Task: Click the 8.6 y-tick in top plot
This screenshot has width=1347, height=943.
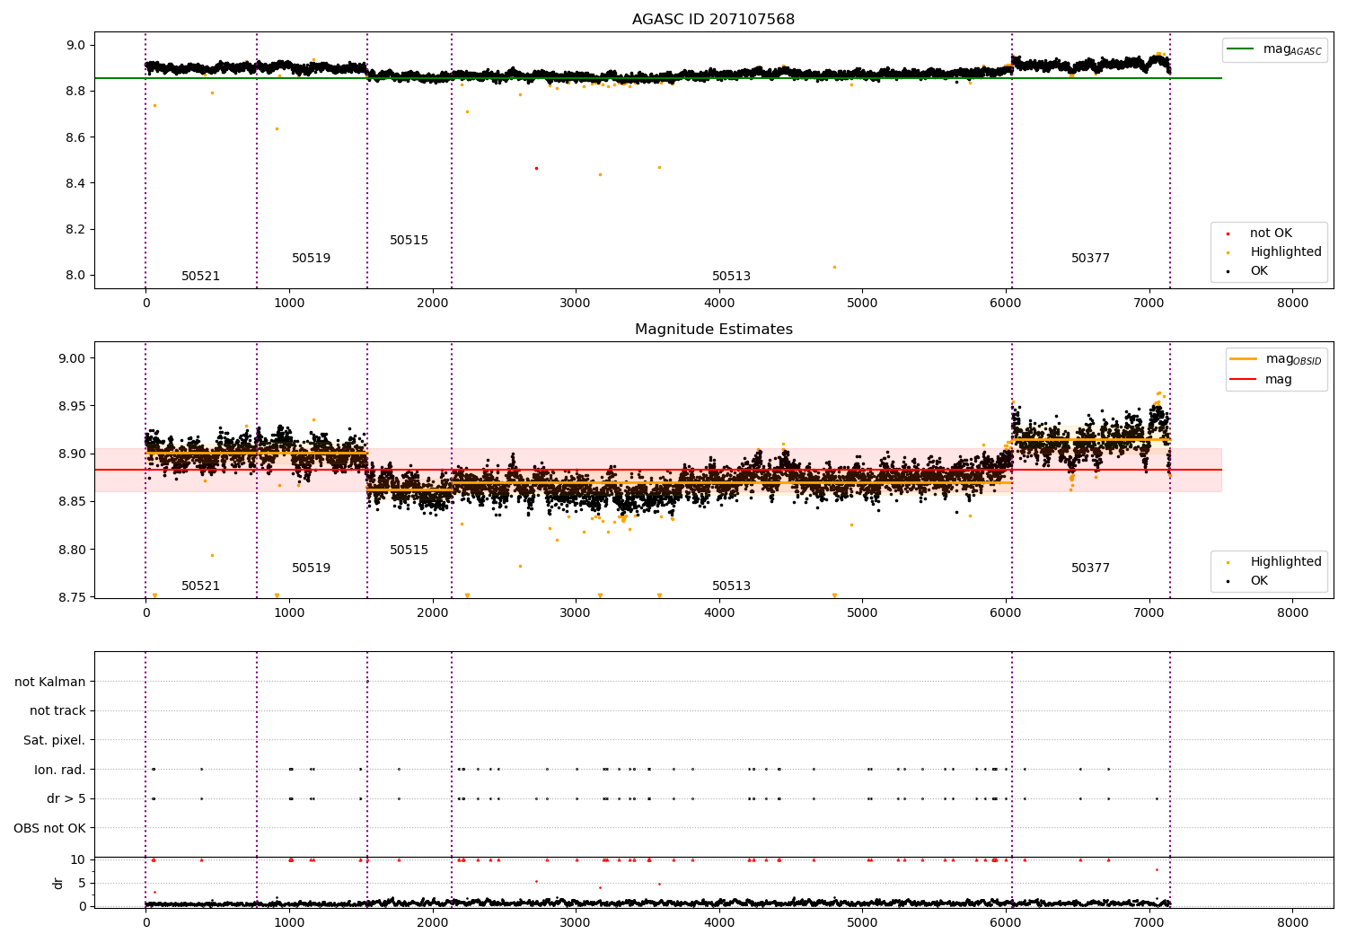Action: coord(75,138)
